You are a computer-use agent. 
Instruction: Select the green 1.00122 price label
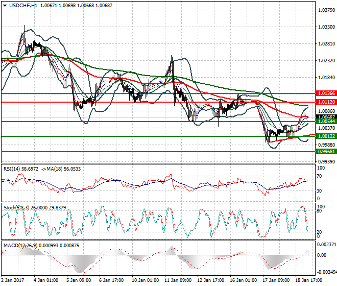(326, 137)
